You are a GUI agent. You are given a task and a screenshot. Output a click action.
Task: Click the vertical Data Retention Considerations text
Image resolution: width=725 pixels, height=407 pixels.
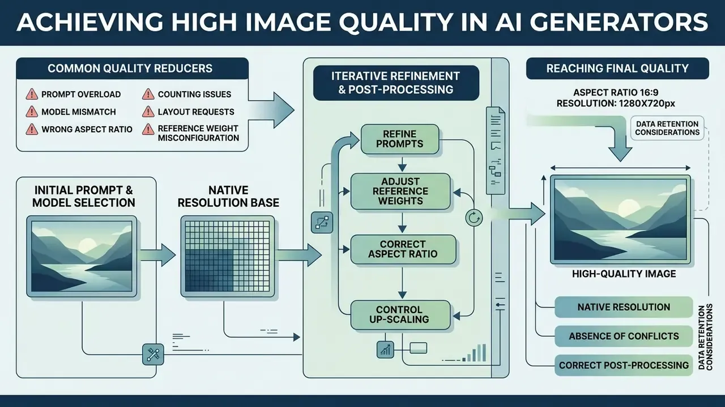[x=706, y=337]
